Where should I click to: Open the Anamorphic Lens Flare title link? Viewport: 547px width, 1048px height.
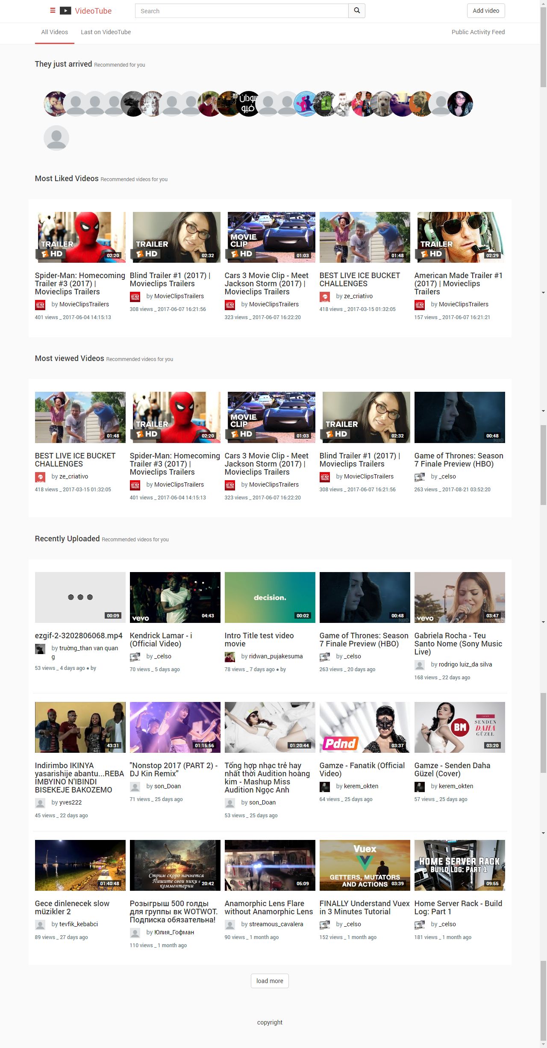pyautogui.click(x=269, y=907)
